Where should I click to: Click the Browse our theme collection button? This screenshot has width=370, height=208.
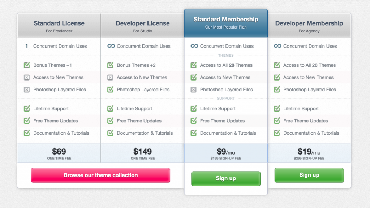pos(100,175)
